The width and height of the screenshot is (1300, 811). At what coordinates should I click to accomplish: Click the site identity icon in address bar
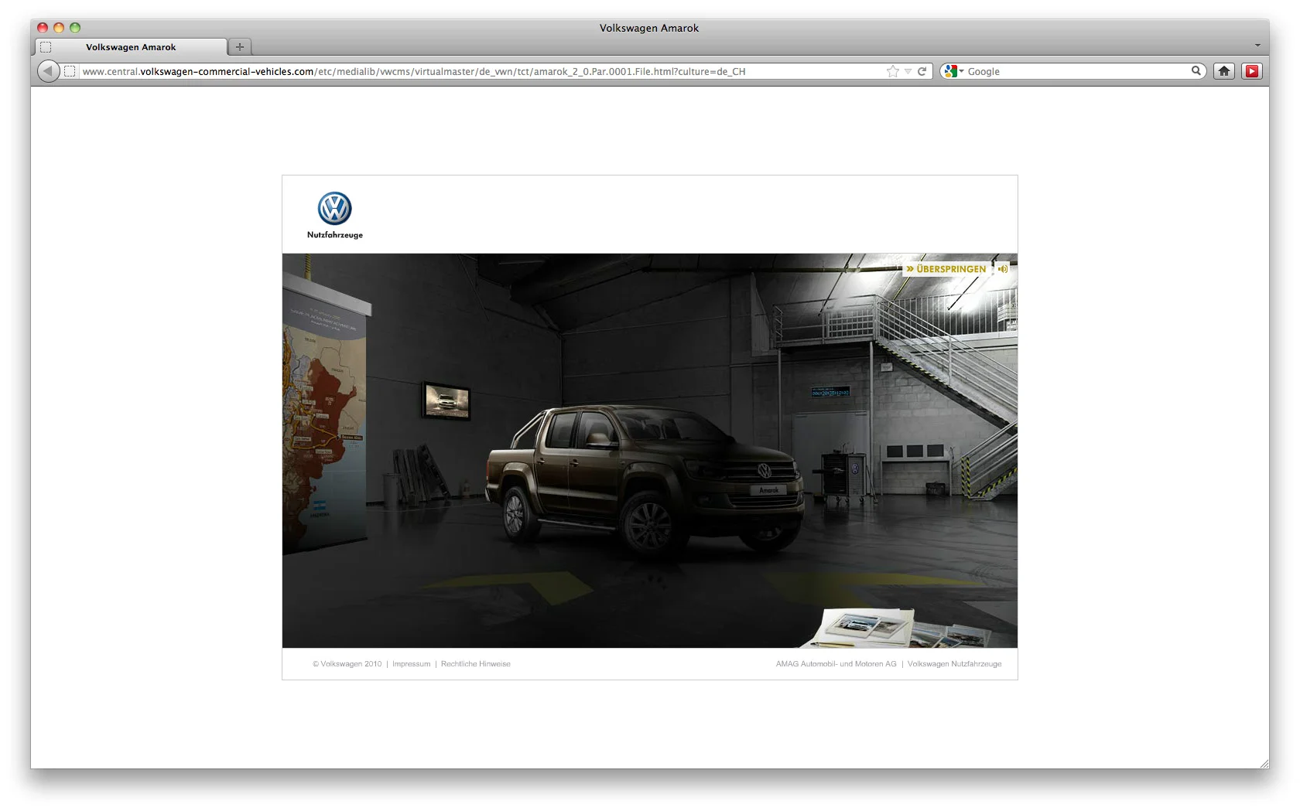(x=70, y=71)
